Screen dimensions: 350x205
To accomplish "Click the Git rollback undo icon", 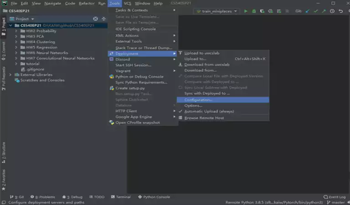I will [x=340, y=11].
